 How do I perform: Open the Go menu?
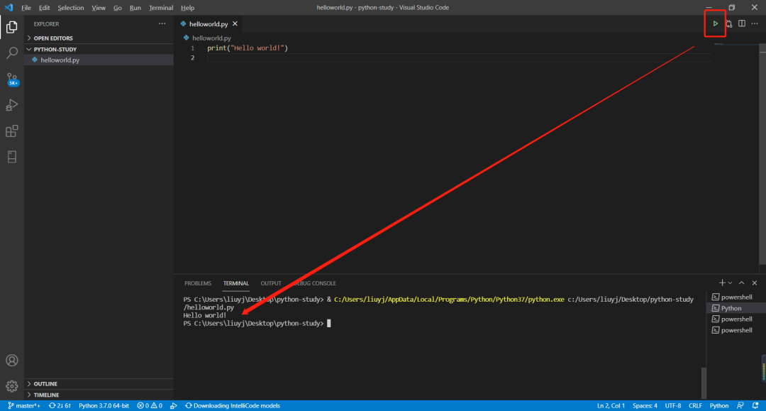click(118, 7)
